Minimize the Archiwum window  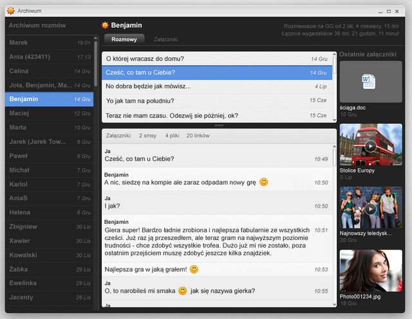(380, 12)
